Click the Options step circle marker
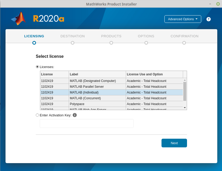Image resolution: width=222 pixels, height=171 pixels. 146,43
